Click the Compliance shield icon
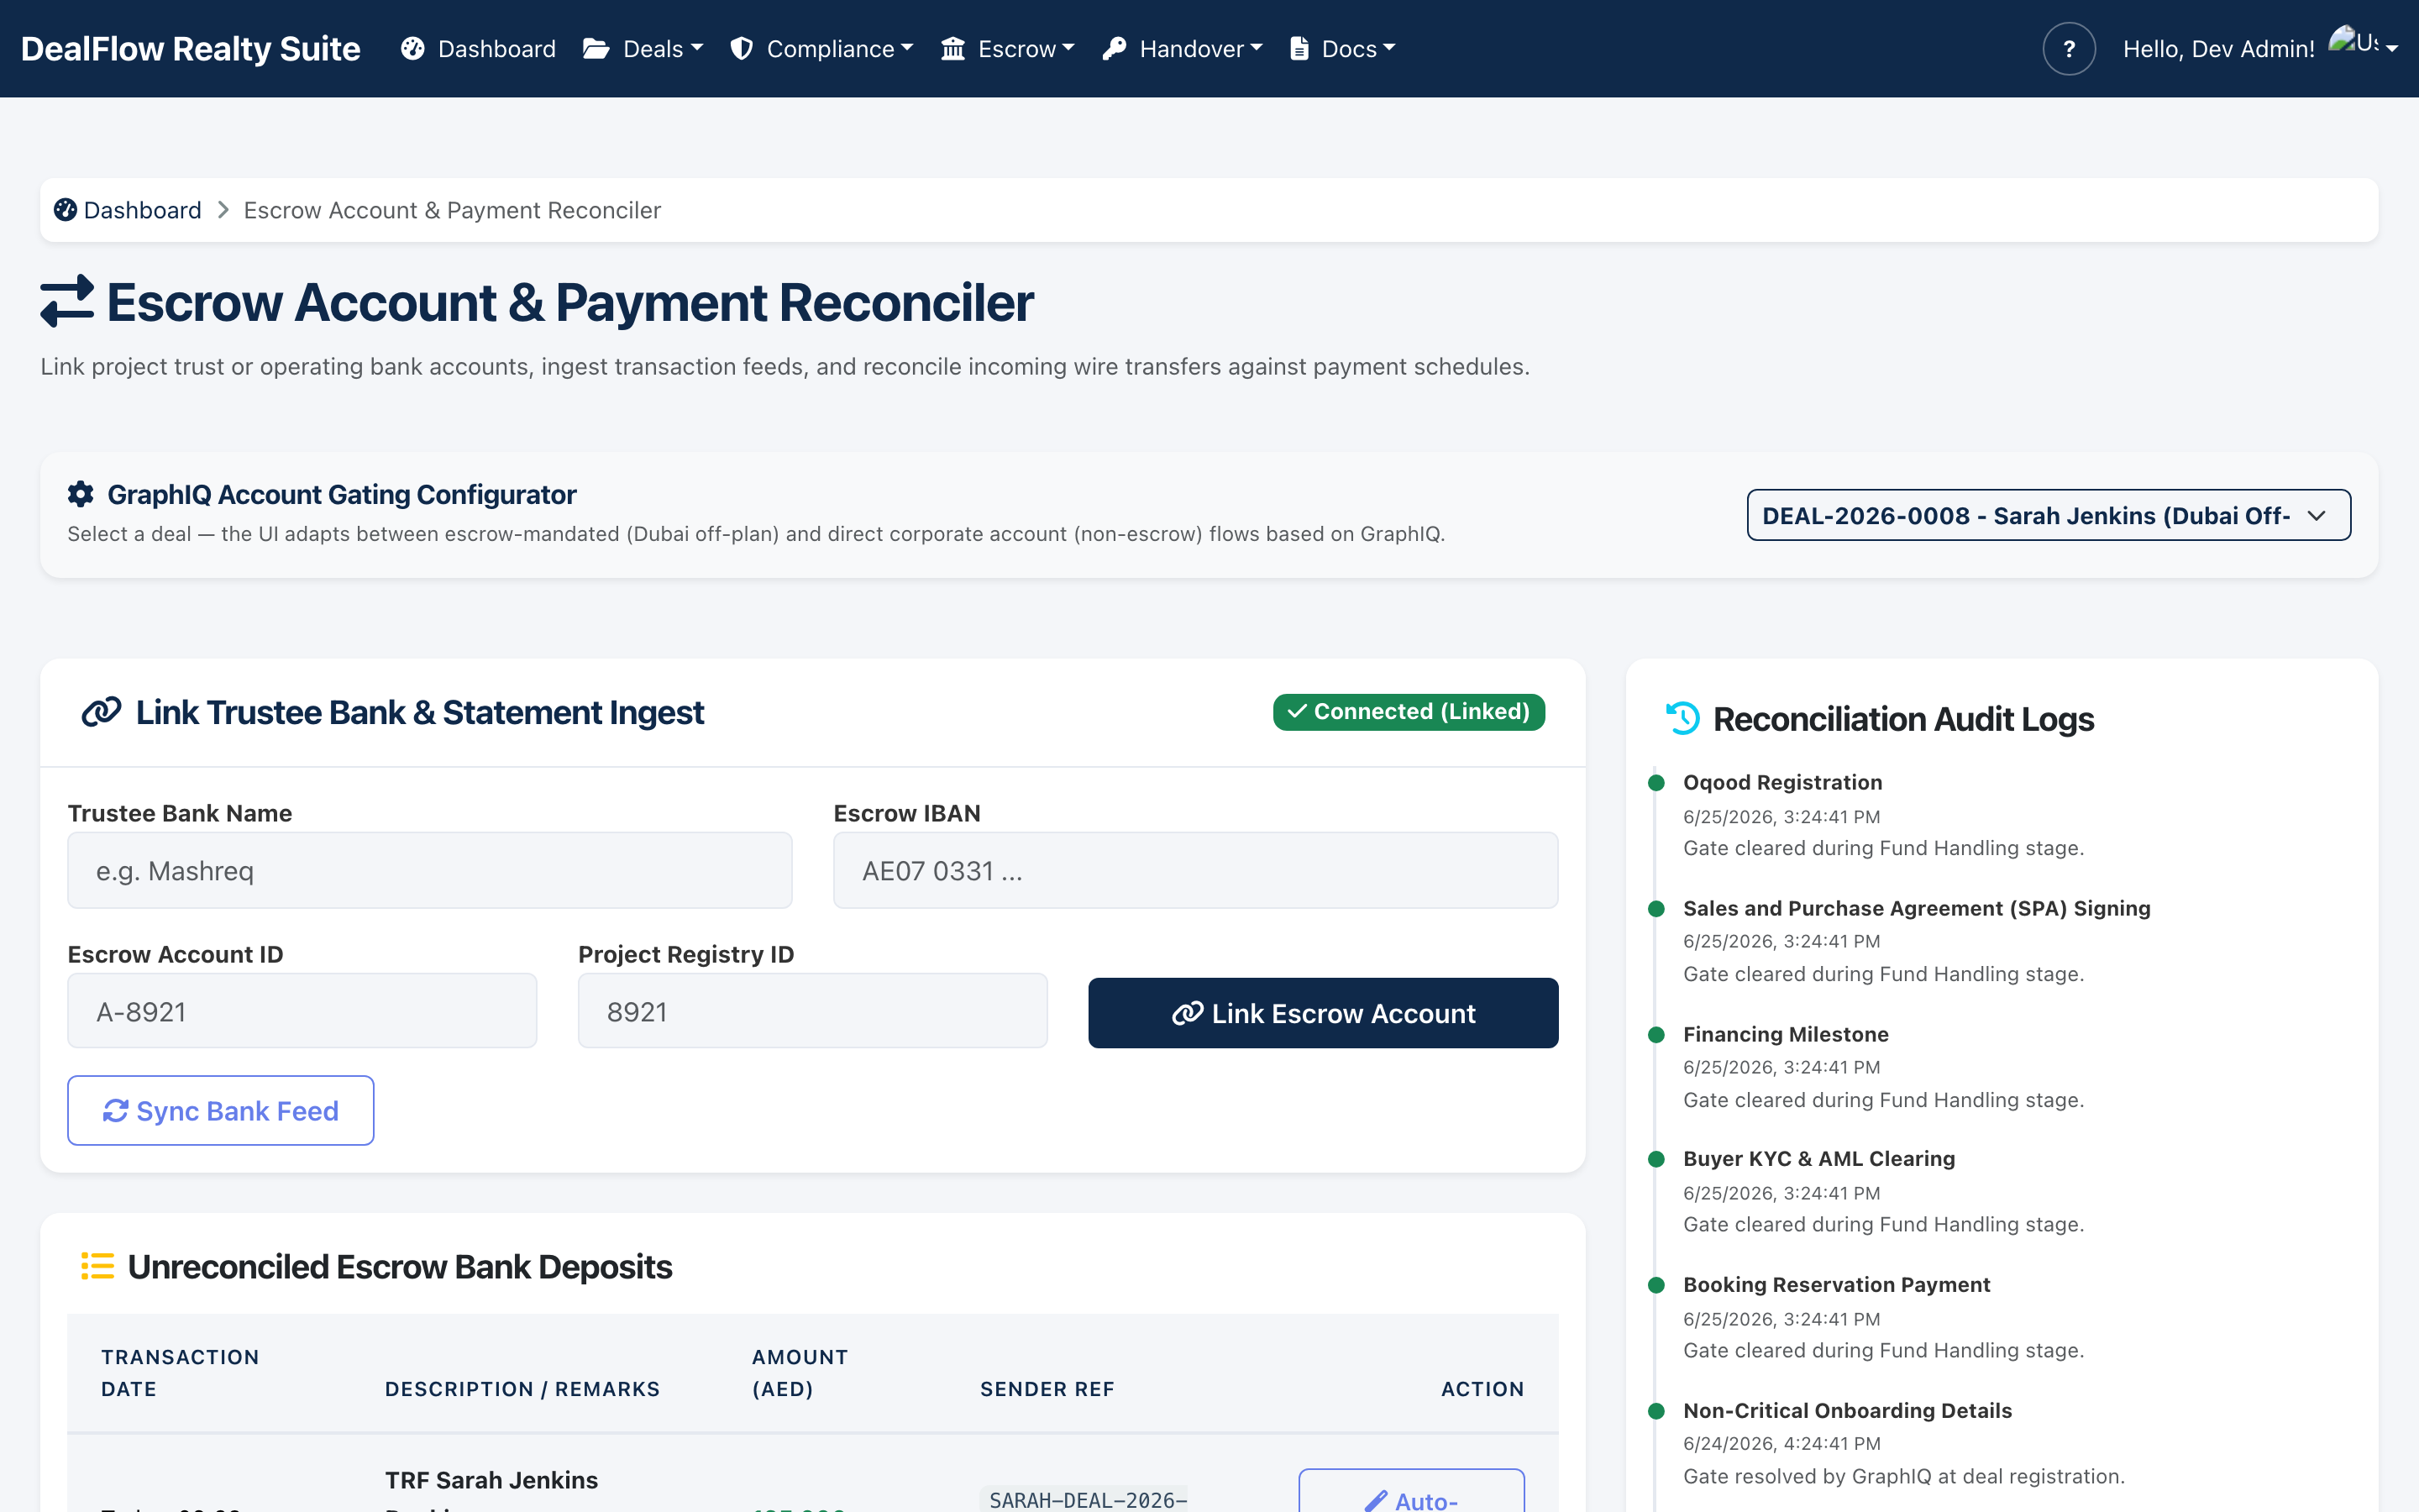The height and width of the screenshot is (1512, 2419). point(741,48)
